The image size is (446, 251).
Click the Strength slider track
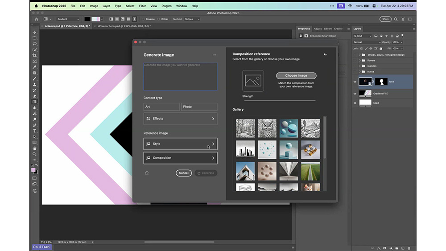(280, 101)
